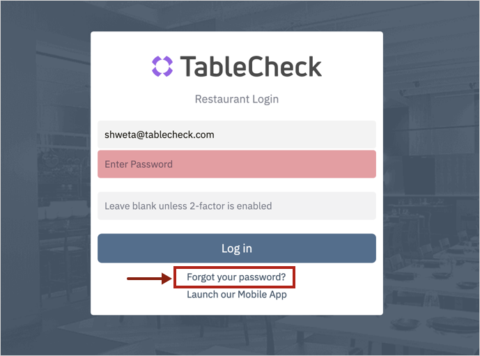Focus the red Enter Password field
This screenshot has height=356, width=480.
pos(237,164)
